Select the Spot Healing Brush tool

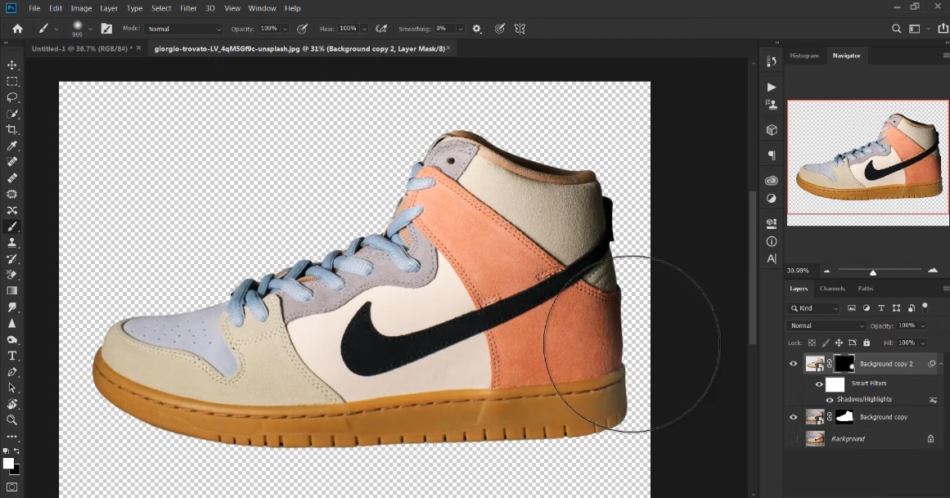click(12, 162)
